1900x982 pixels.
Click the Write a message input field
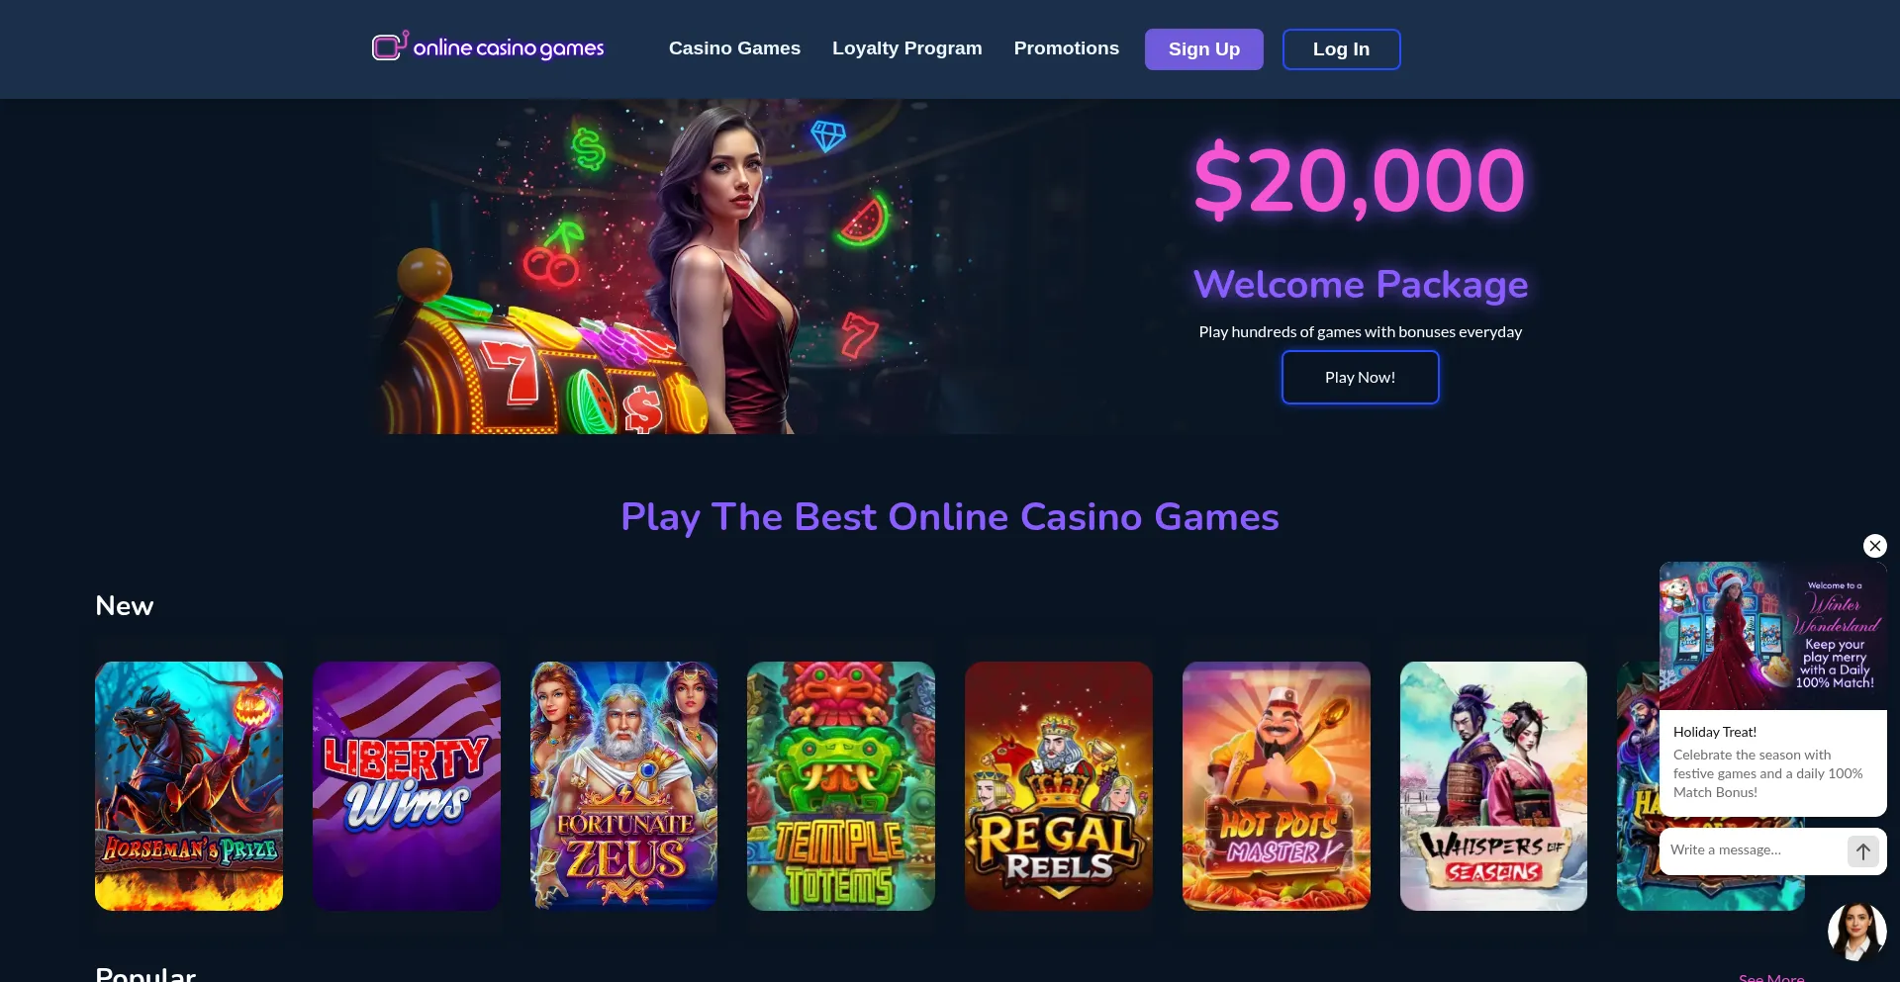tap(1752, 850)
